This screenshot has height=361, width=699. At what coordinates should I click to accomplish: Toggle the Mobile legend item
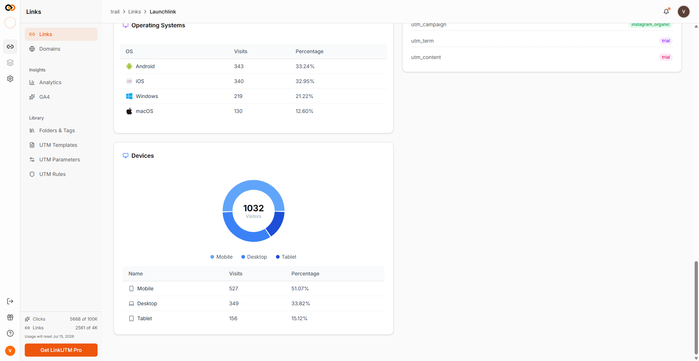coord(221,257)
